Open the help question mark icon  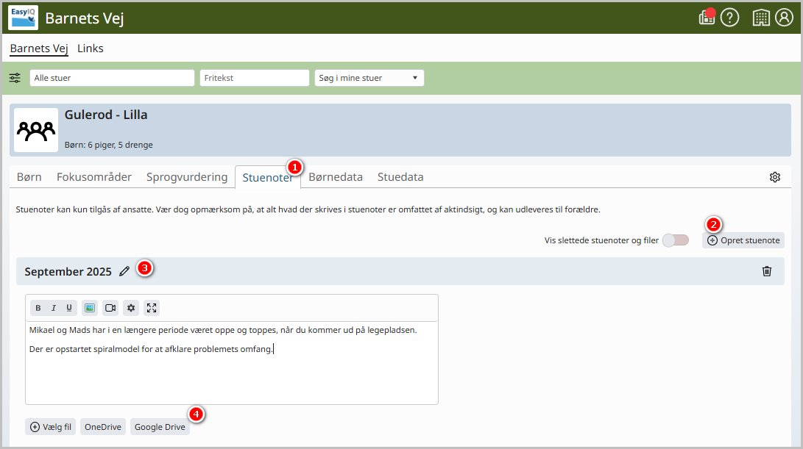pos(730,18)
